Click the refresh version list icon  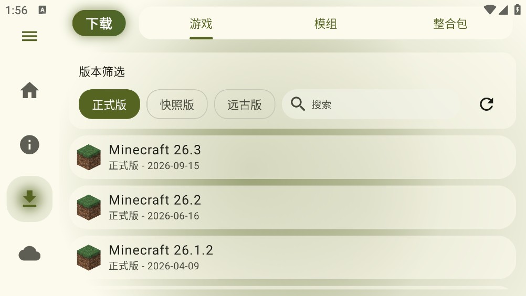[x=487, y=104]
